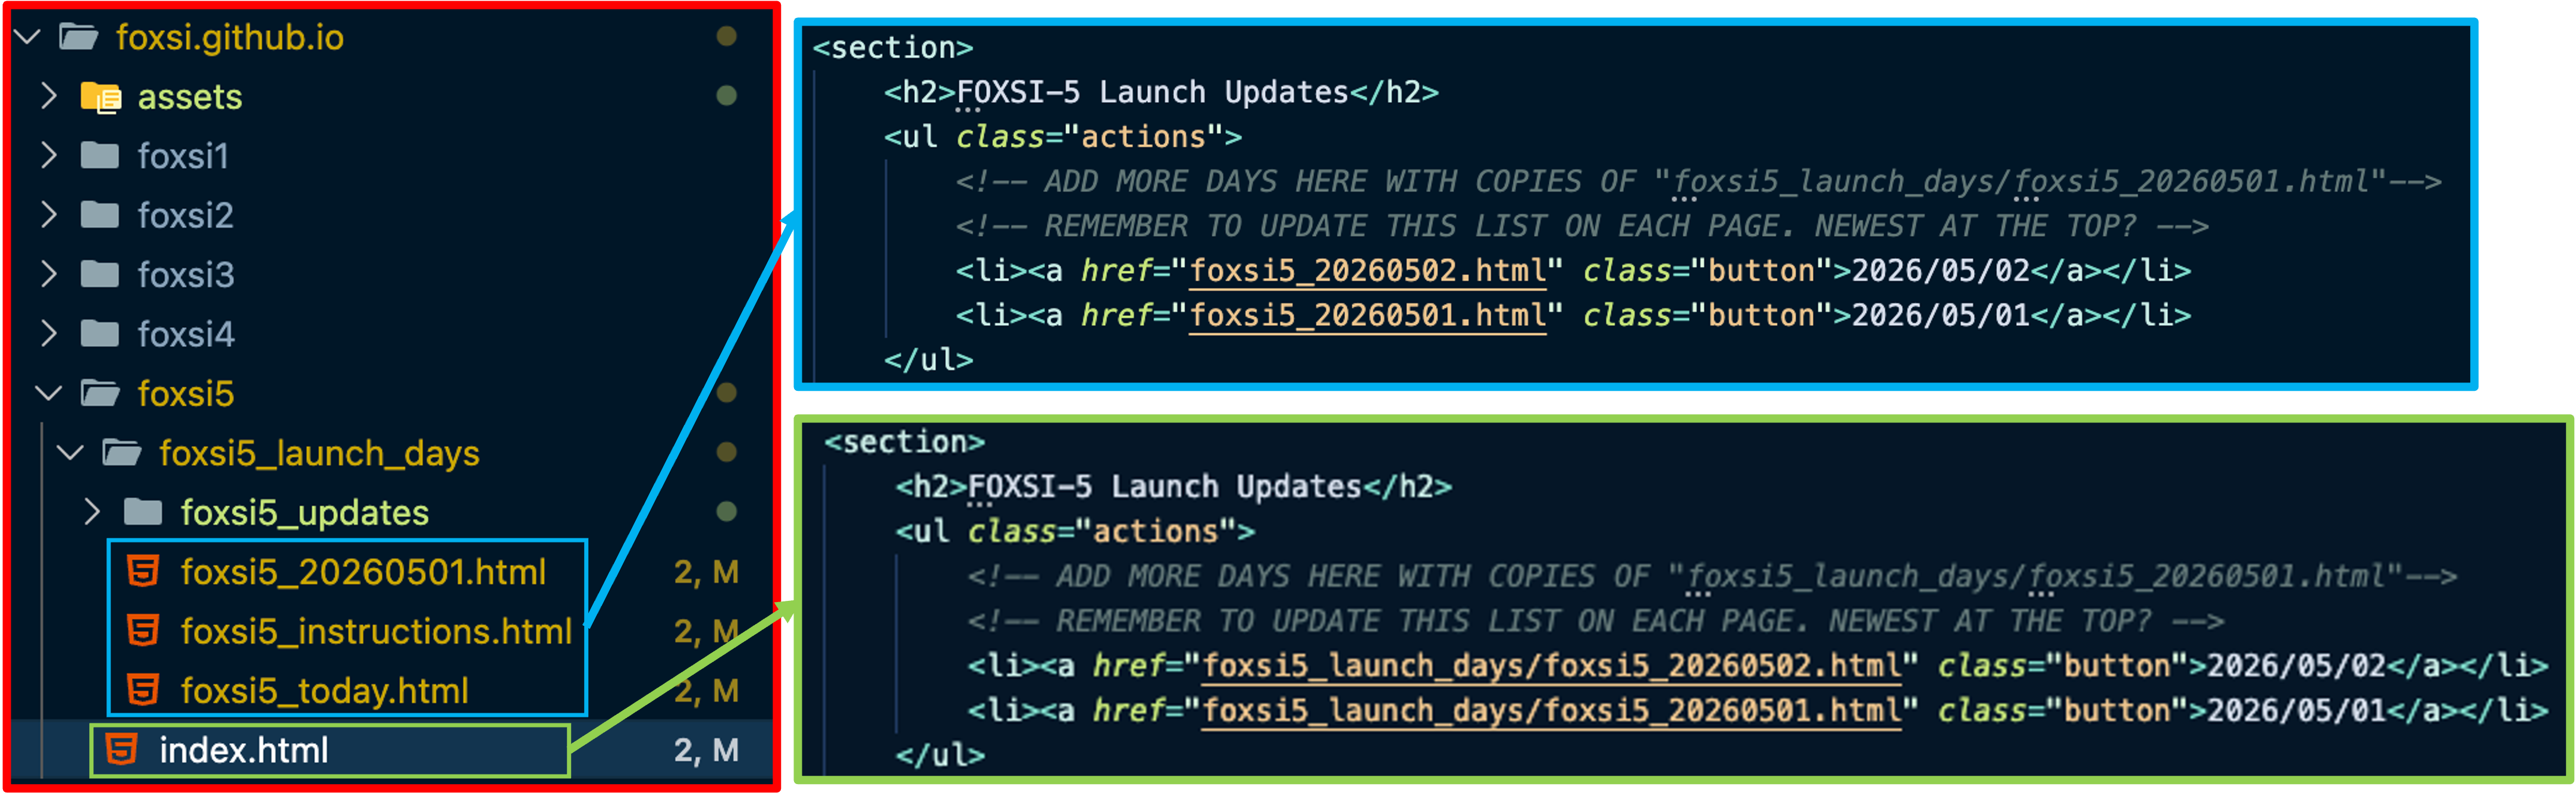
Task: Click the git status dot next to assets
Action: coord(727,96)
